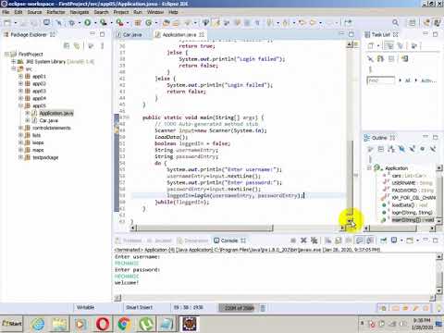Toggle Hide Local Types in Outline toolbar
This screenshot has width=444, height=333.
point(433,149)
